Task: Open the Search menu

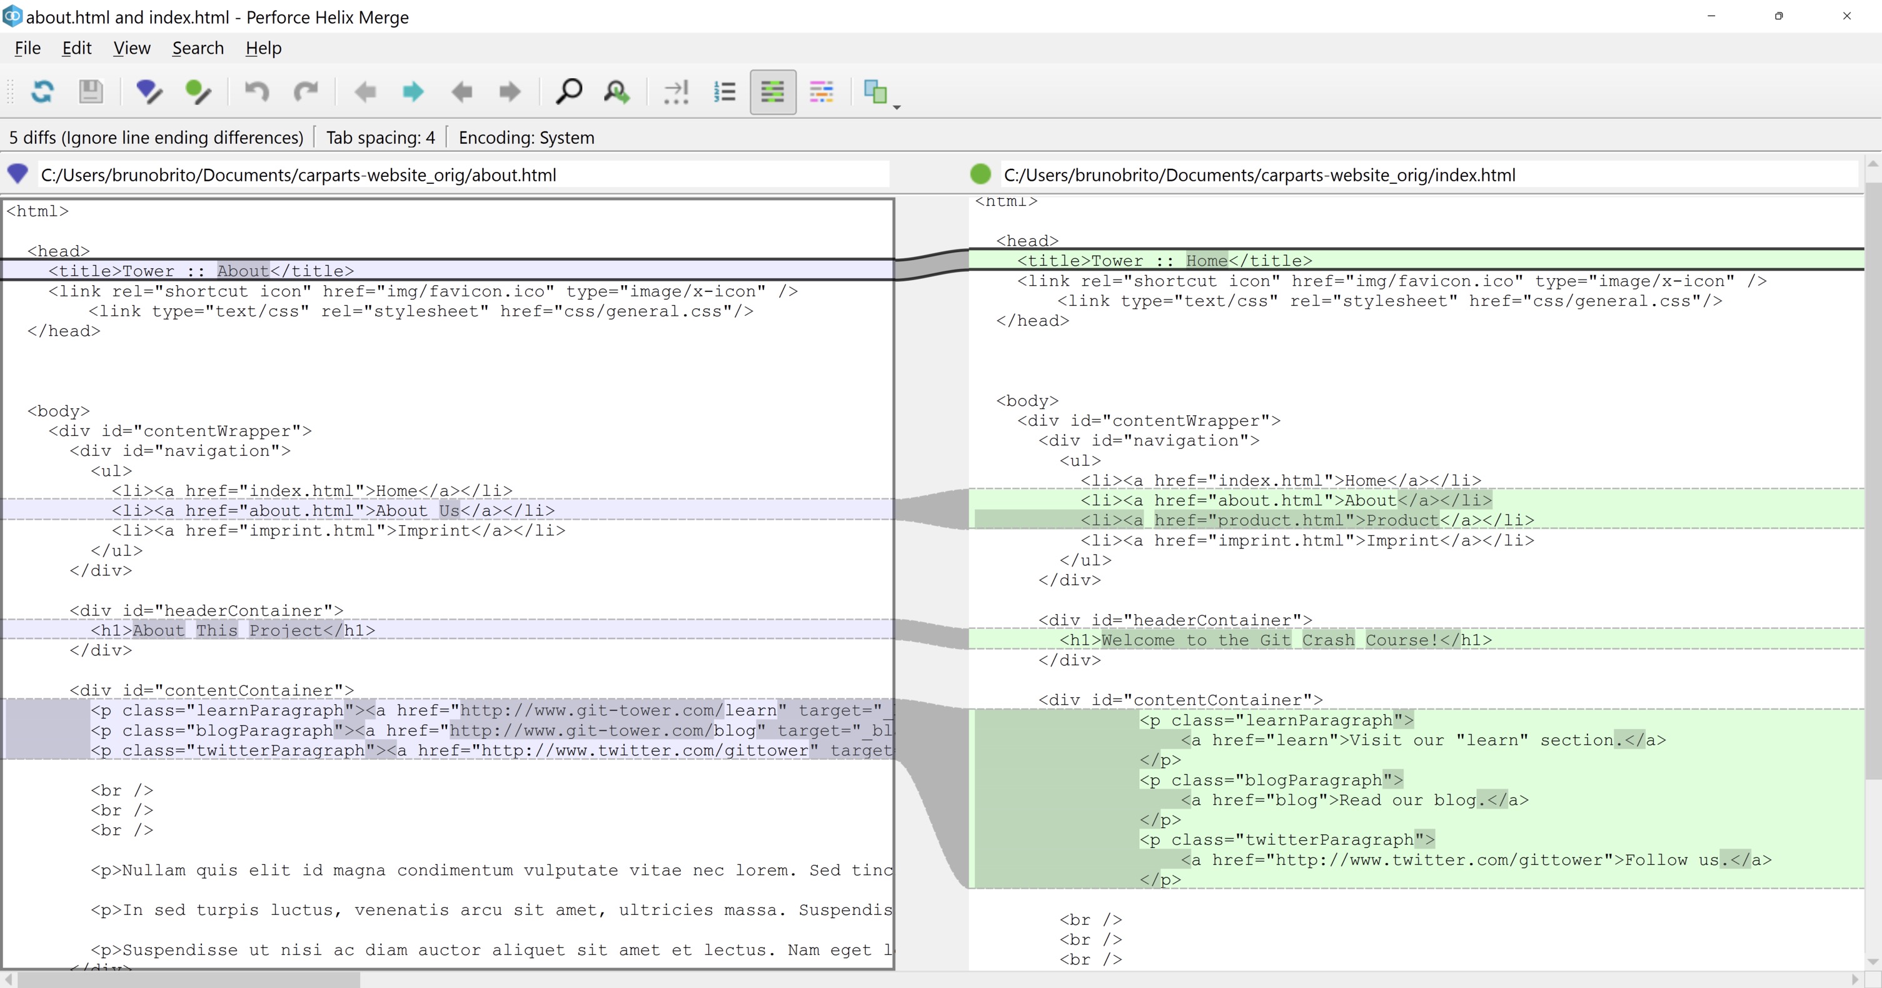Action: [198, 48]
